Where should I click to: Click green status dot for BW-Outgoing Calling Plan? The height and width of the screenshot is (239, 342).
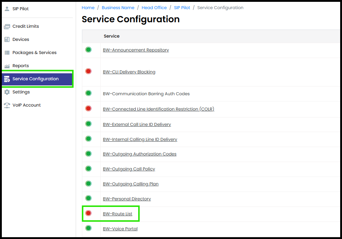pos(89,184)
